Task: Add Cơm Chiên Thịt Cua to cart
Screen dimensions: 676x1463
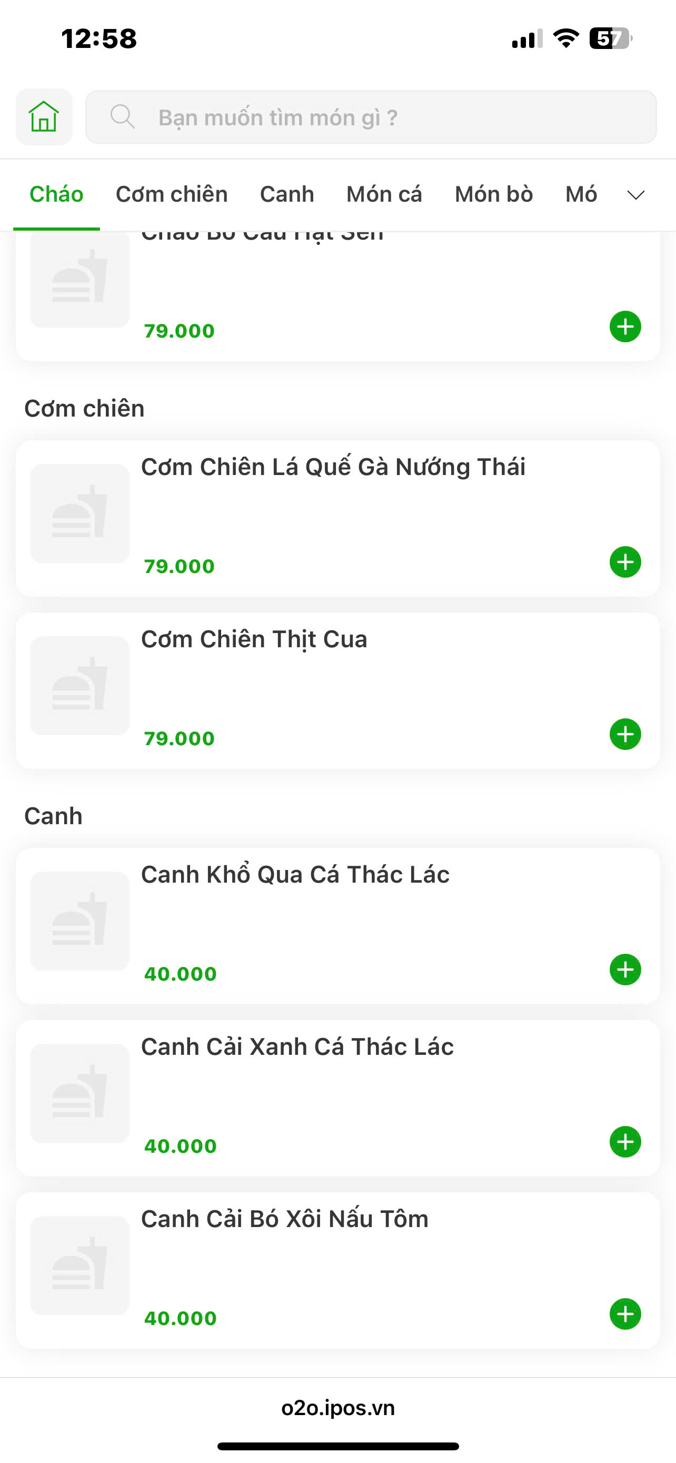Action: [x=625, y=734]
